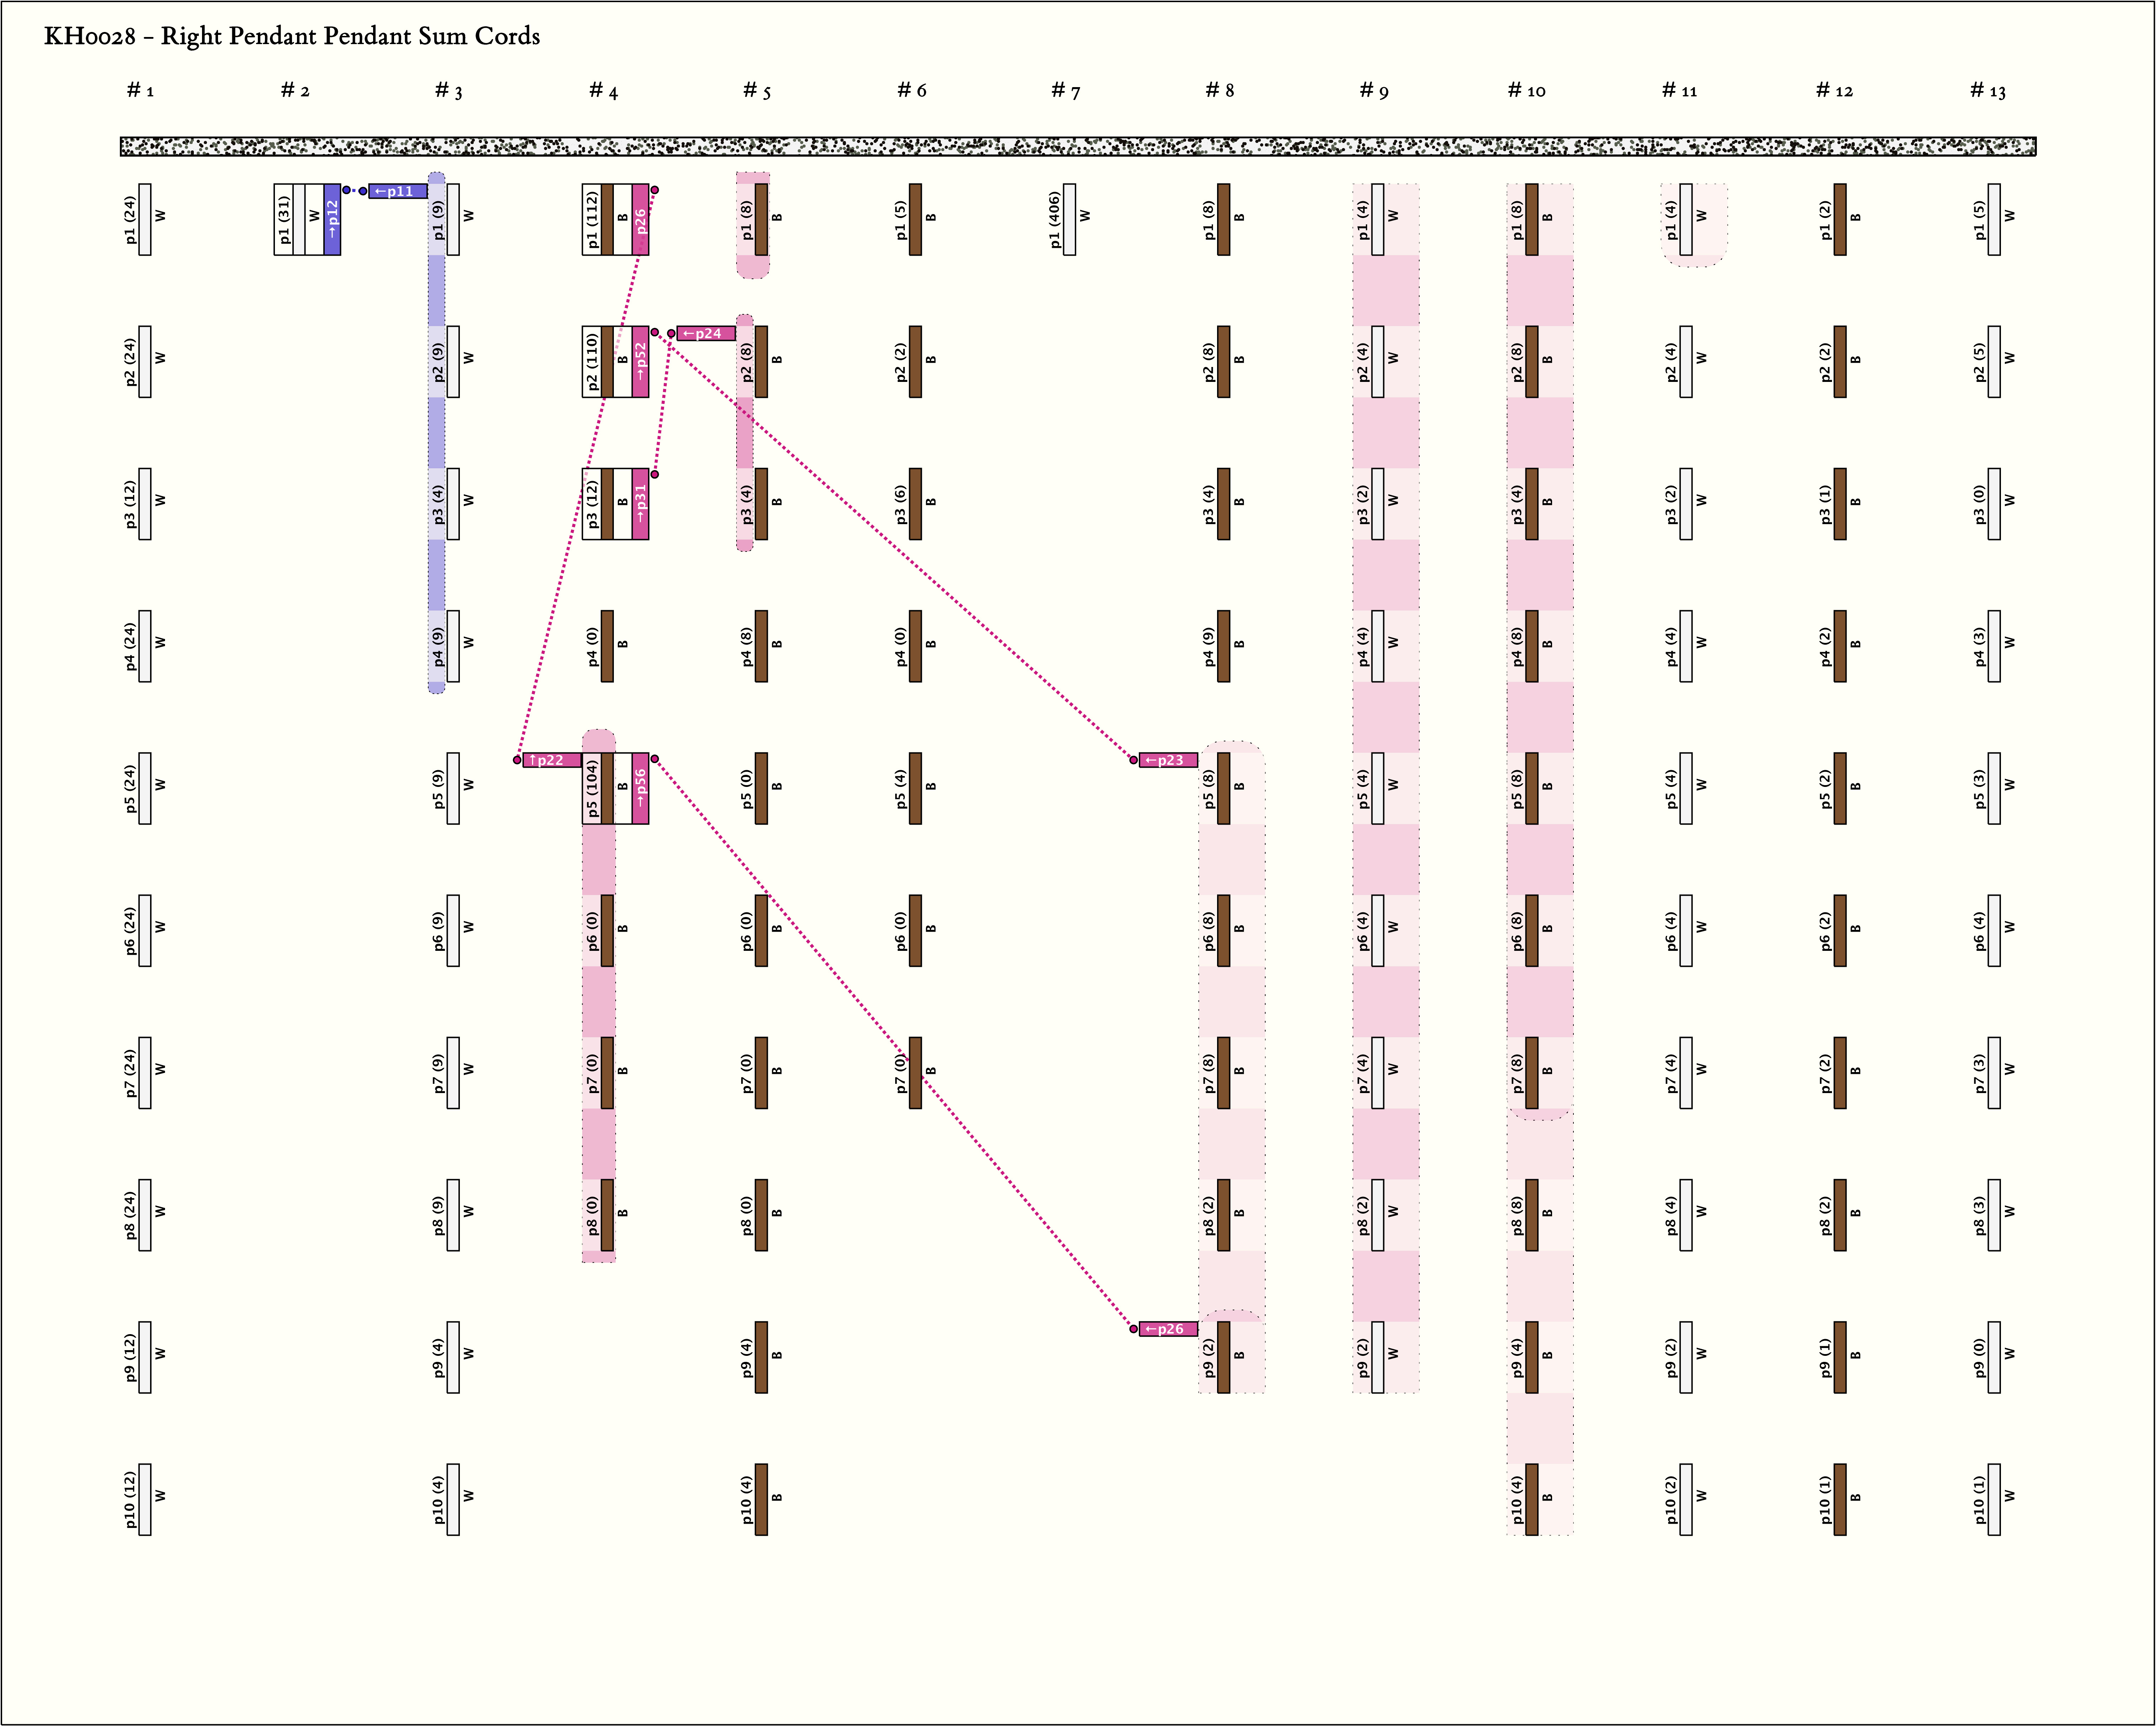The height and width of the screenshot is (1726, 2156).
Task: Select the # 10 column header
Action: tap(1526, 90)
